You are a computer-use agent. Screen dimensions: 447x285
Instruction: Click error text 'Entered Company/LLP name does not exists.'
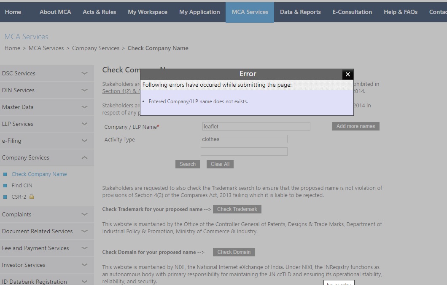(x=198, y=101)
